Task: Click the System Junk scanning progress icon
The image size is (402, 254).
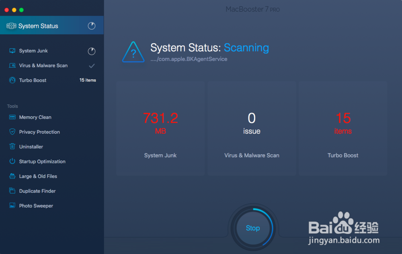Action: pos(92,52)
